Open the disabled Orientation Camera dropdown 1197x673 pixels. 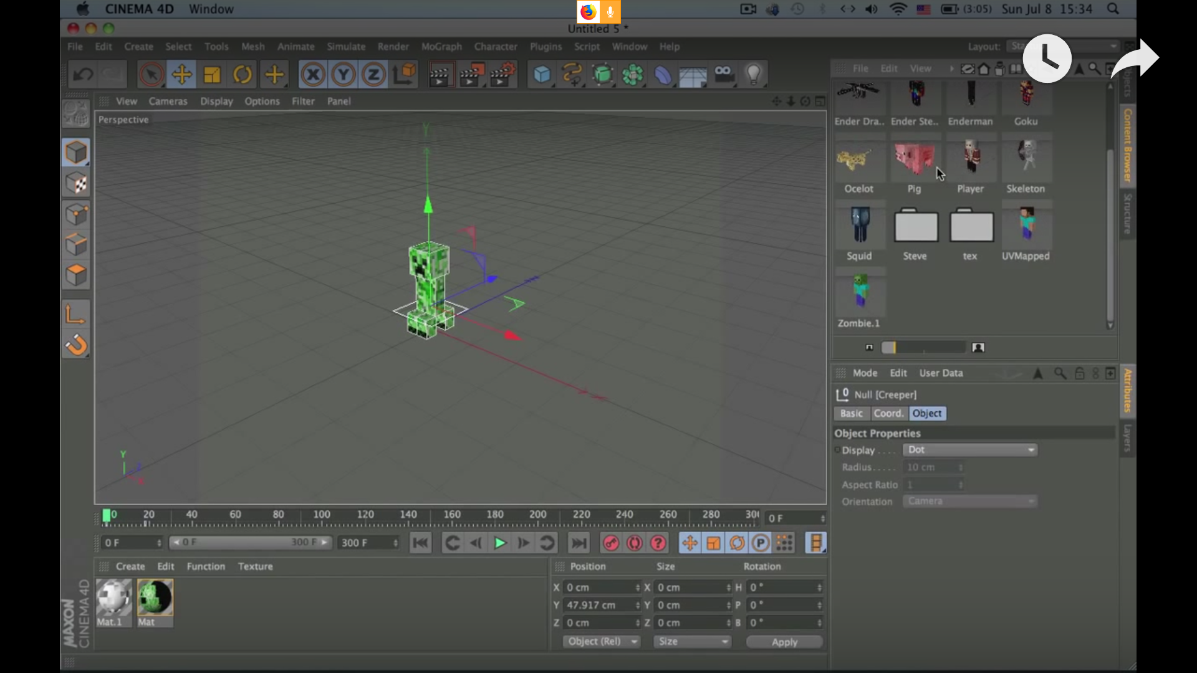point(970,501)
